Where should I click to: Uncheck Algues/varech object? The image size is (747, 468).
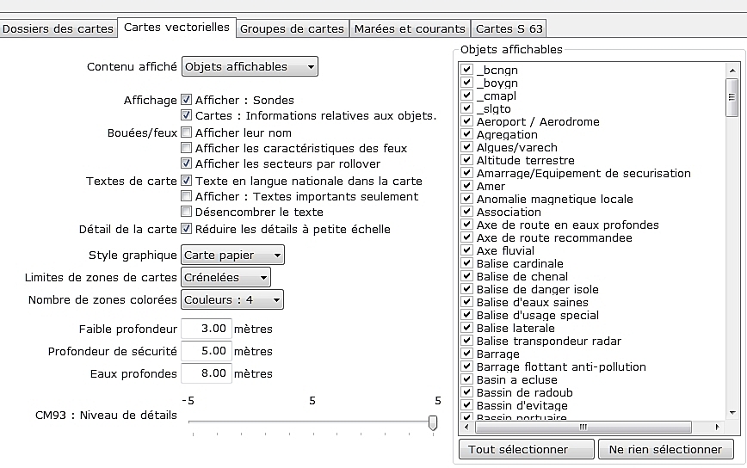tap(466, 147)
